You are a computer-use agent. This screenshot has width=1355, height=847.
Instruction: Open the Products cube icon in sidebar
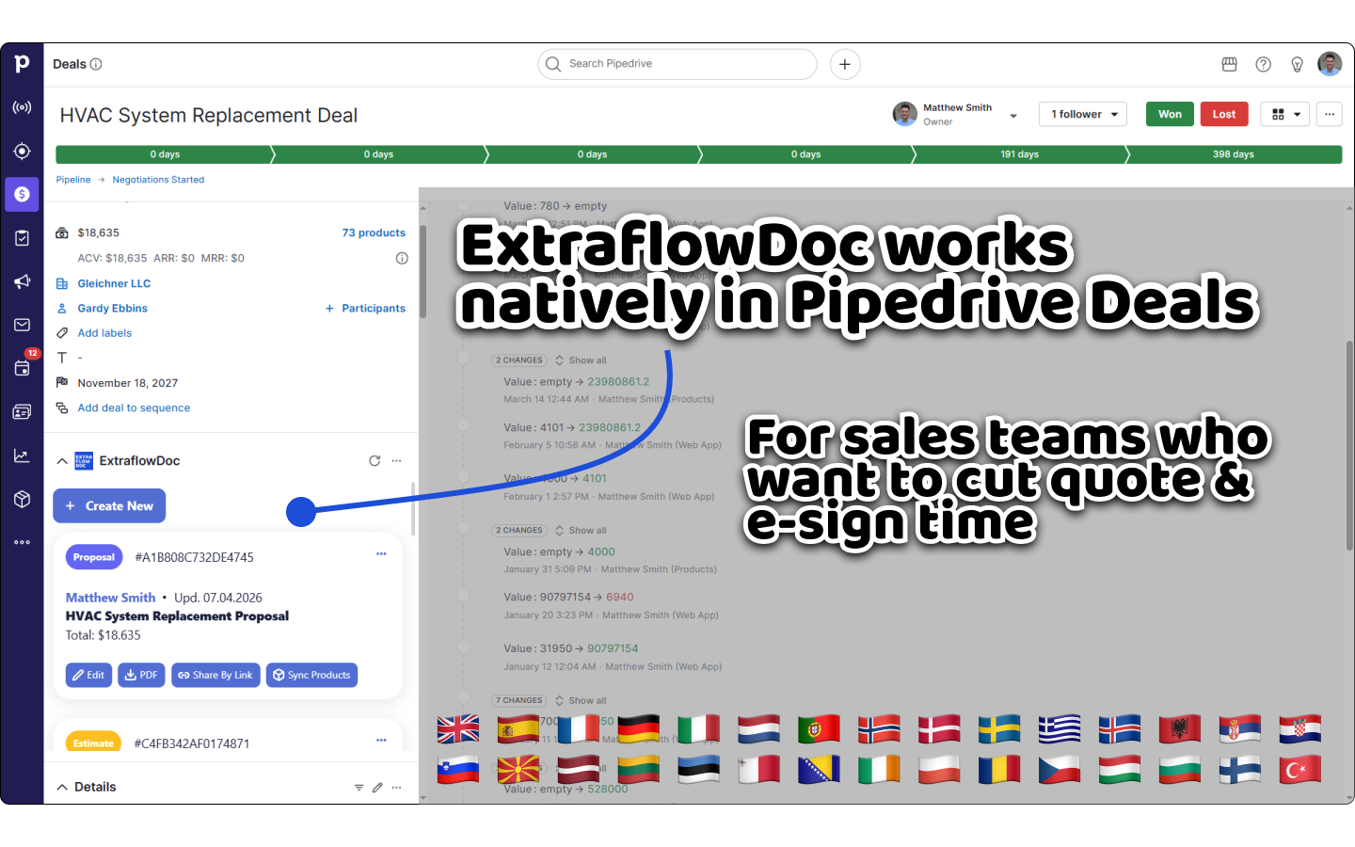click(22, 499)
